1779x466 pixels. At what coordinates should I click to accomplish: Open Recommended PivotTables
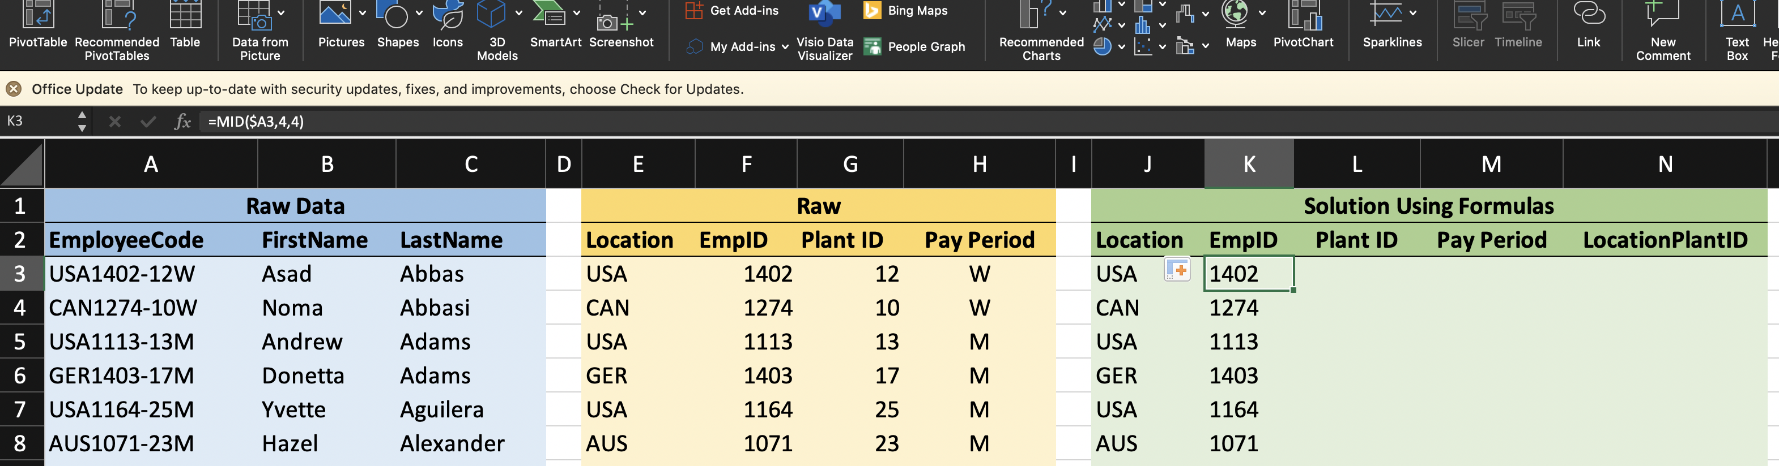click(117, 31)
